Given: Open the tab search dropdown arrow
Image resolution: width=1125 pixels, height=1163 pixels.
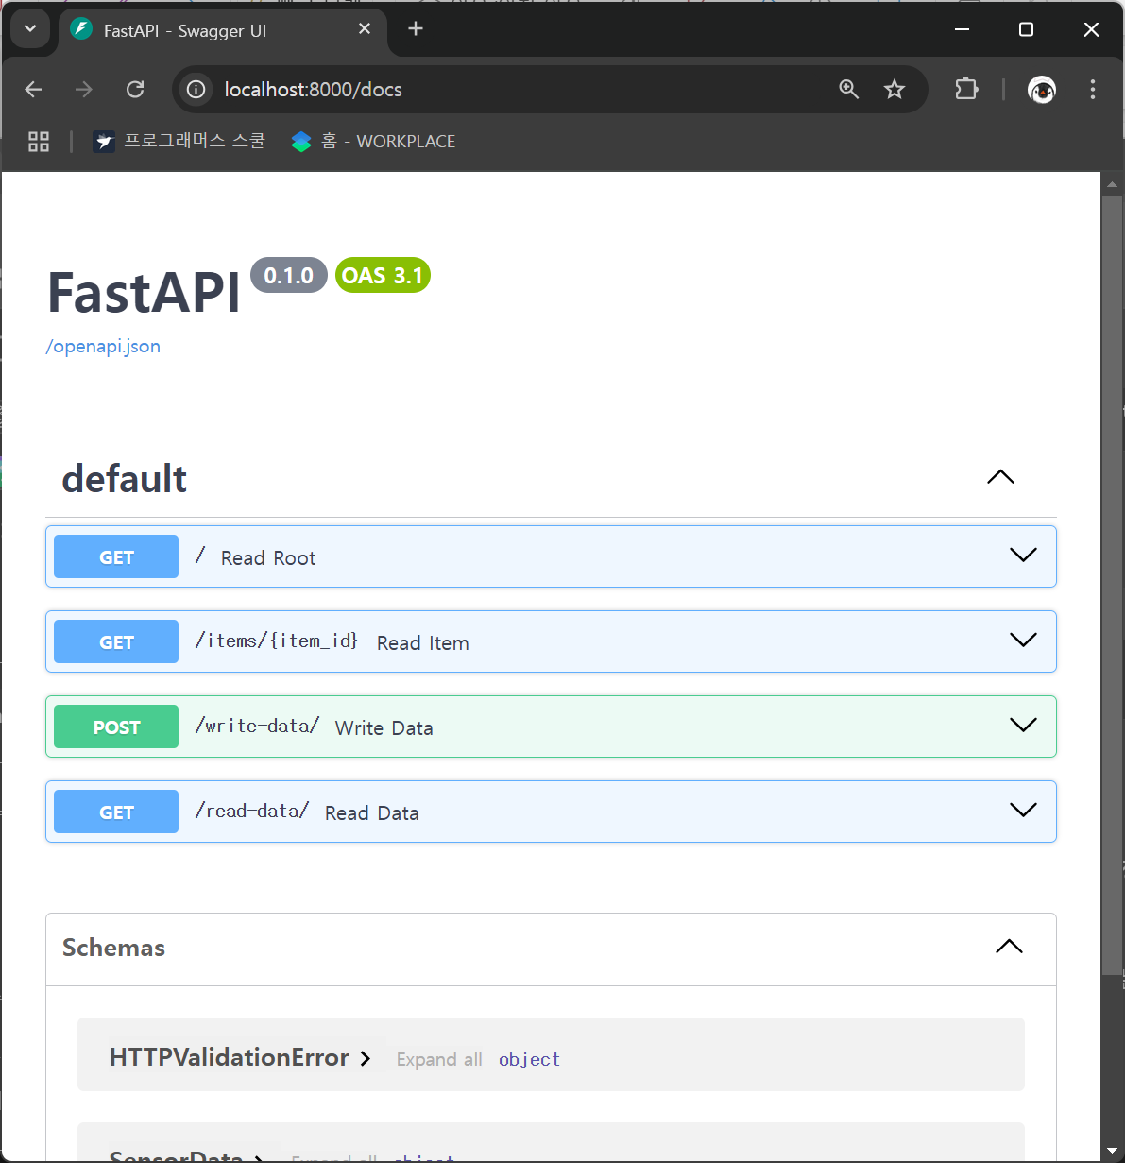Looking at the screenshot, I should (30, 29).
